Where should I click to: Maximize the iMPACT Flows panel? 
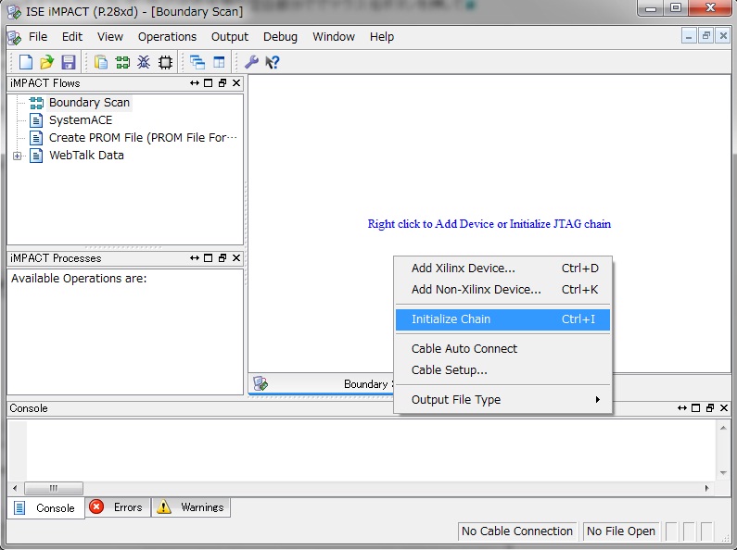[x=209, y=83]
